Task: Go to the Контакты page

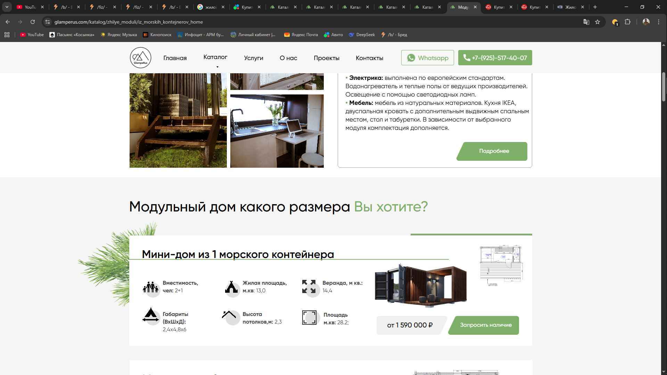Action: [369, 58]
